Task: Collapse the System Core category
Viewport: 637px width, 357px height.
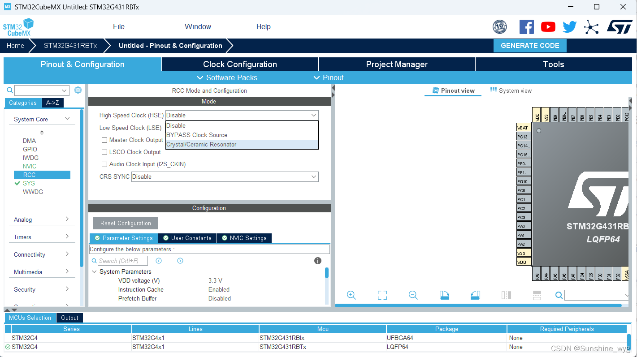Action: point(42,119)
